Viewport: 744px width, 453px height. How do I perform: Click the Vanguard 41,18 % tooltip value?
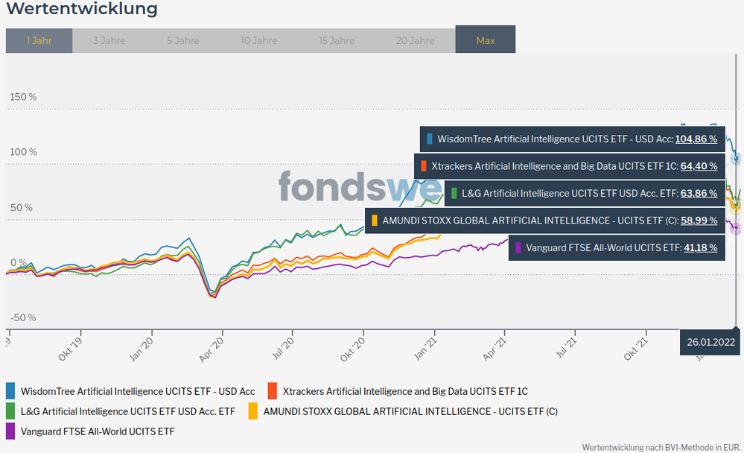click(700, 248)
